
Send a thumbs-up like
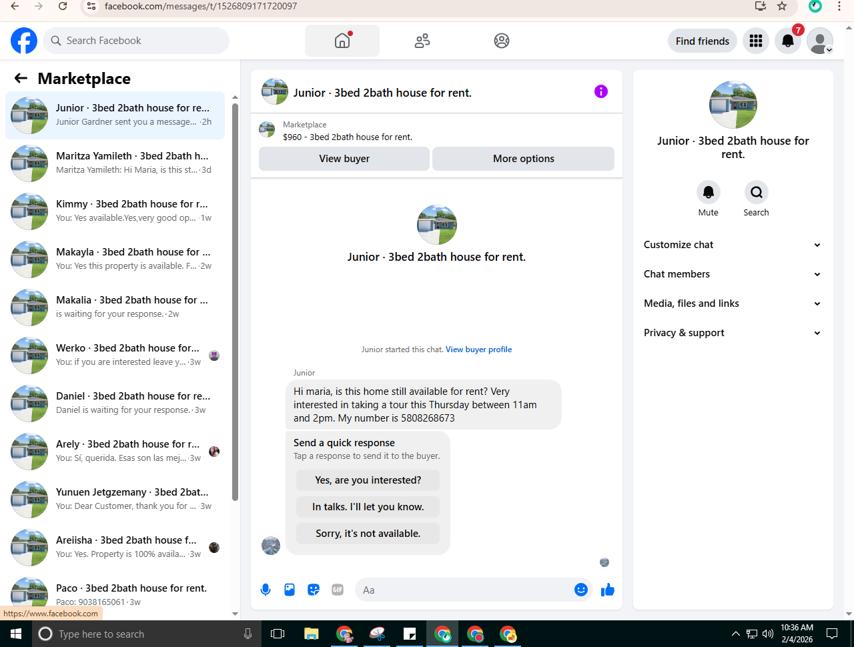[x=608, y=590]
